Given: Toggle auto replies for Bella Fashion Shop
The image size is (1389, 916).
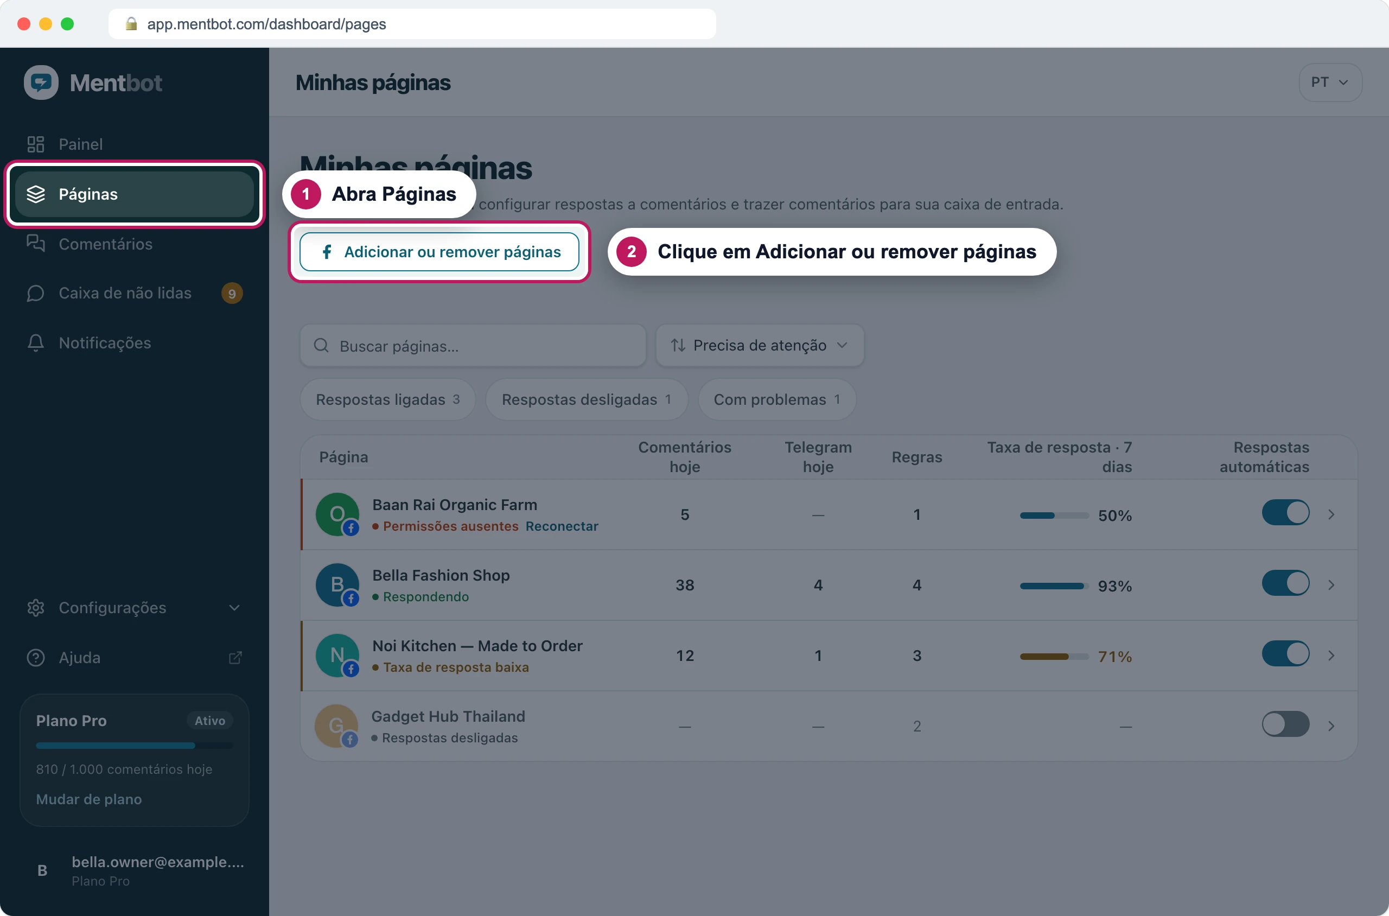Looking at the screenshot, I should [x=1285, y=583].
